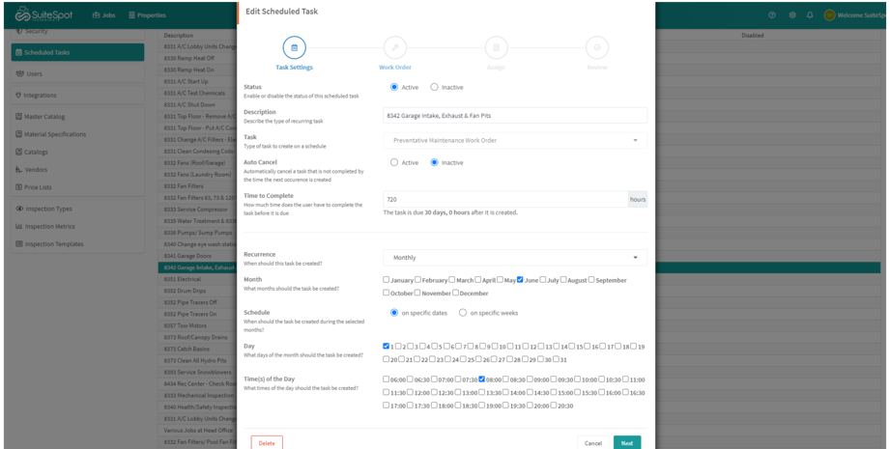Click the Description text field
The height and width of the screenshot is (449, 890).
(x=515, y=116)
